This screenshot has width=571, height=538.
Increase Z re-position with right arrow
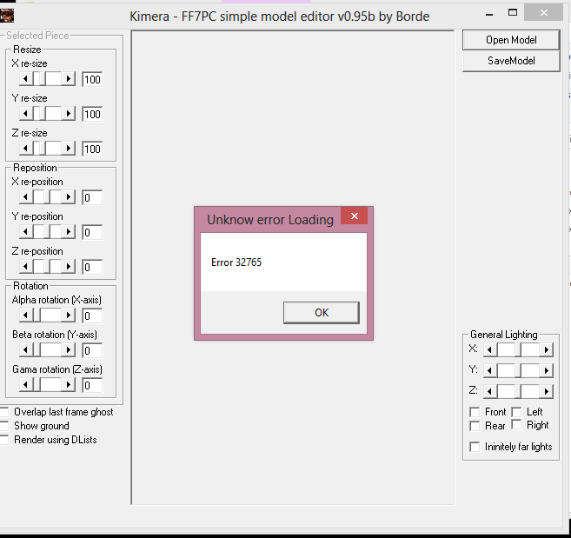click(68, 267)
